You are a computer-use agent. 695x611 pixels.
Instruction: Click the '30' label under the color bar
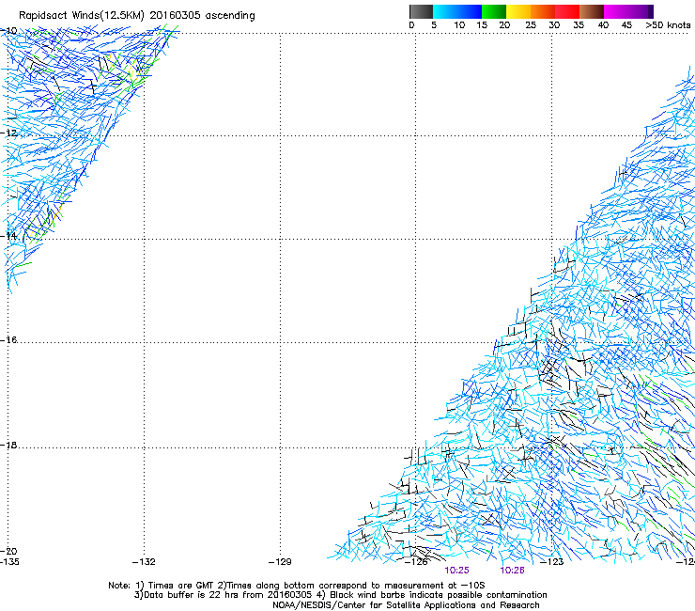pos(554,25)
